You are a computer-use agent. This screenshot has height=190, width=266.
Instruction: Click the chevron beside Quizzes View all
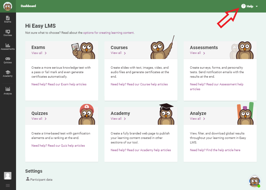click(x=46, y=119)
